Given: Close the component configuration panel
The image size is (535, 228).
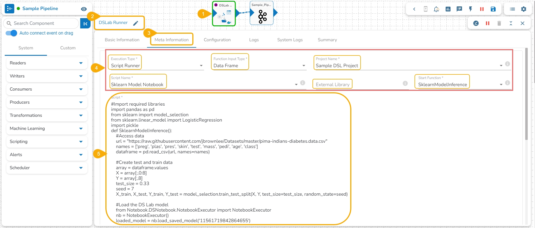Looking at the screenshot, I should pos(522,23).
